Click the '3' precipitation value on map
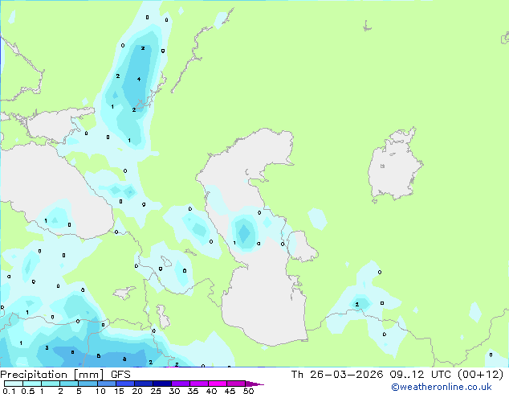 [x=47, y=348]
